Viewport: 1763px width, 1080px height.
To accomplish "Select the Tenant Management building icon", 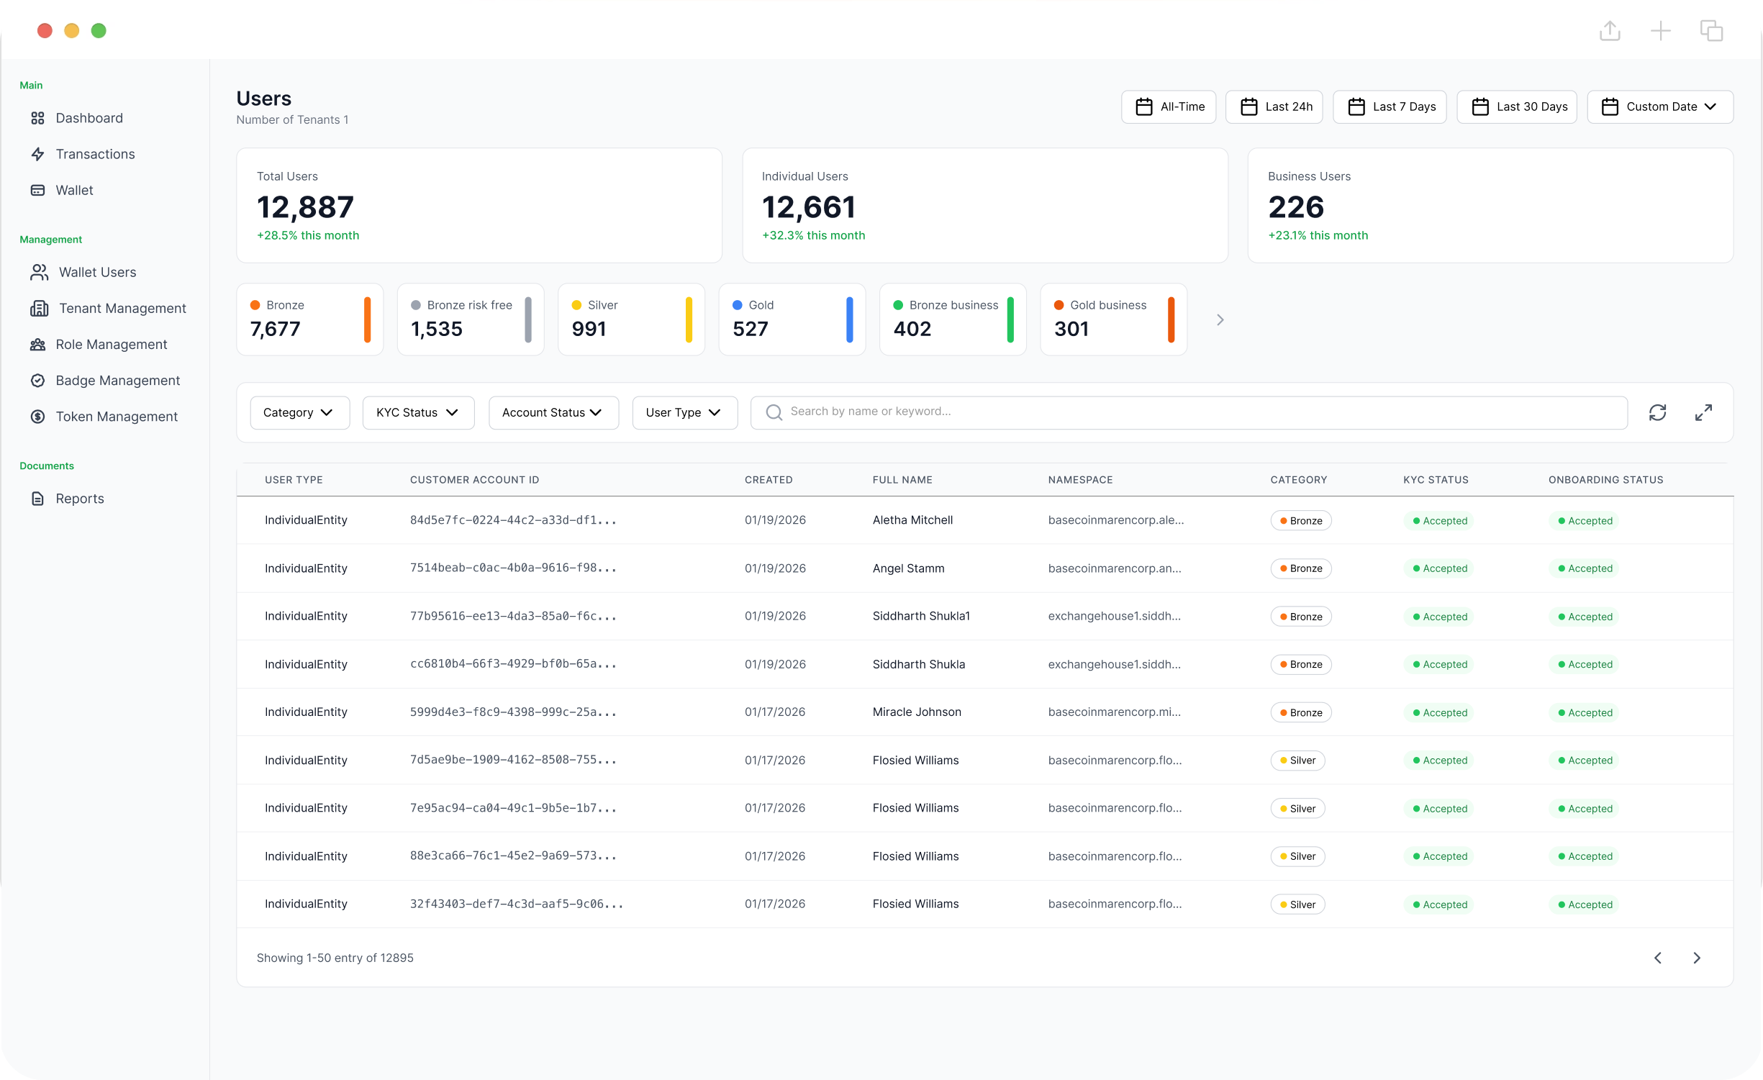I will coord(39,308).
